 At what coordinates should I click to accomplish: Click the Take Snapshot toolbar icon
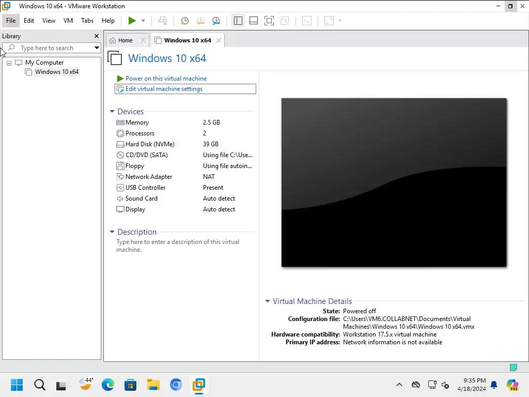(x=184, y=21)
